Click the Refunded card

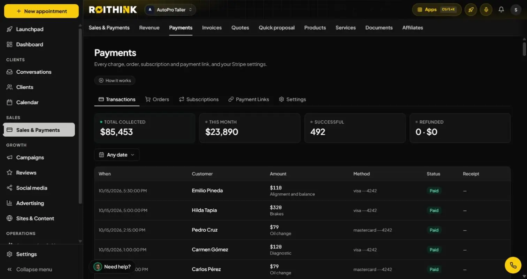pos(460,128)
